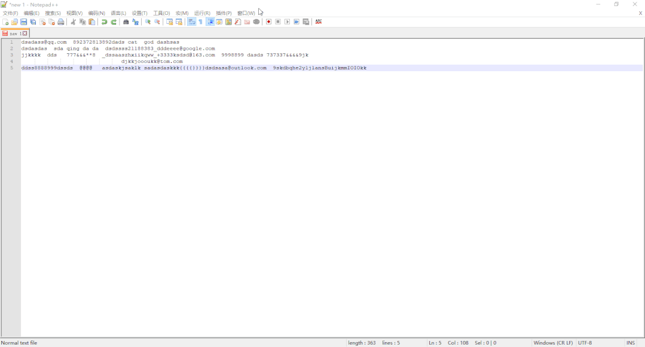Toggle the indent guide toolbar button
This screenshot has width=645, height=347.
(x=210, y=22)
